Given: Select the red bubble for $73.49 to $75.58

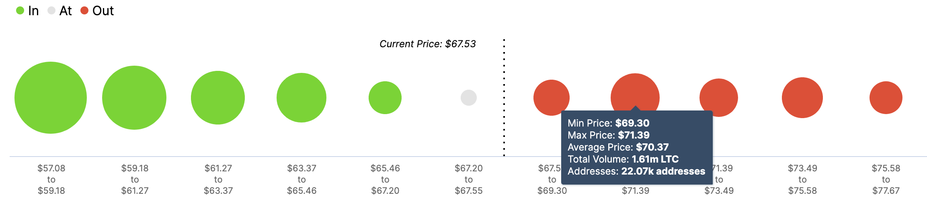Looking at the screenshot, I should 802,98.
